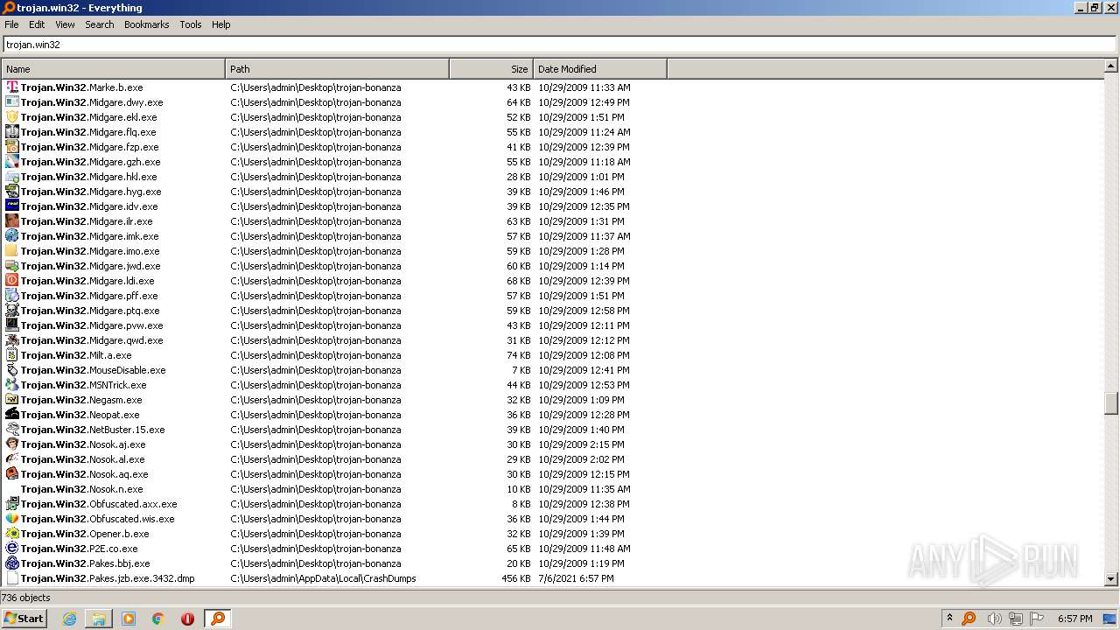Click icon of Trojan.Win32.Opener.b.exe

[x=12, y=534]
